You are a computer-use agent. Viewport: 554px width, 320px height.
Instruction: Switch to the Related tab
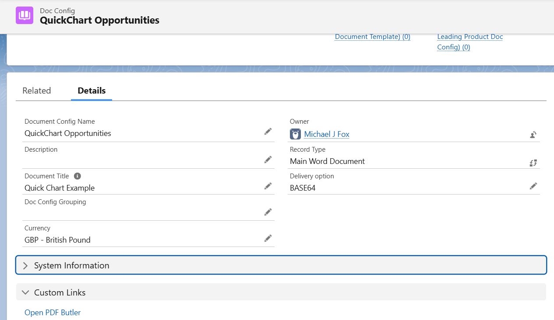click(x=37, y=90)
